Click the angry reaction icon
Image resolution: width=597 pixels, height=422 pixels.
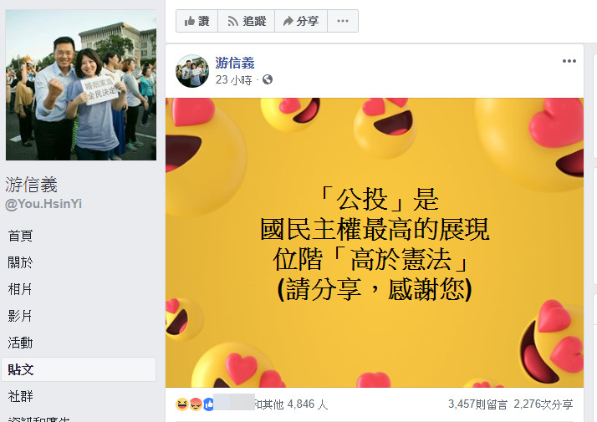coord(196,404)
